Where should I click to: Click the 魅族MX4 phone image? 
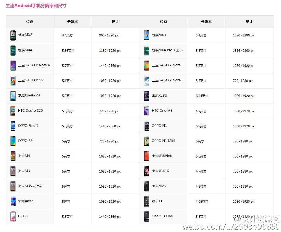[13, 50]
